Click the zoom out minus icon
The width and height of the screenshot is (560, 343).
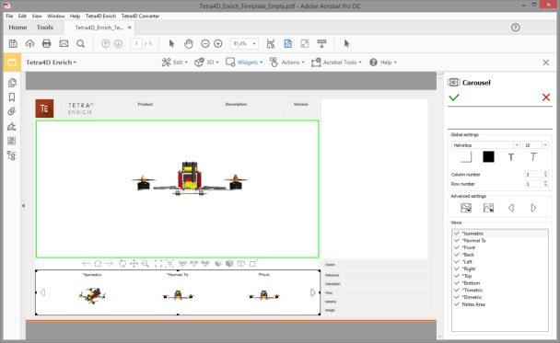point(205,44)
